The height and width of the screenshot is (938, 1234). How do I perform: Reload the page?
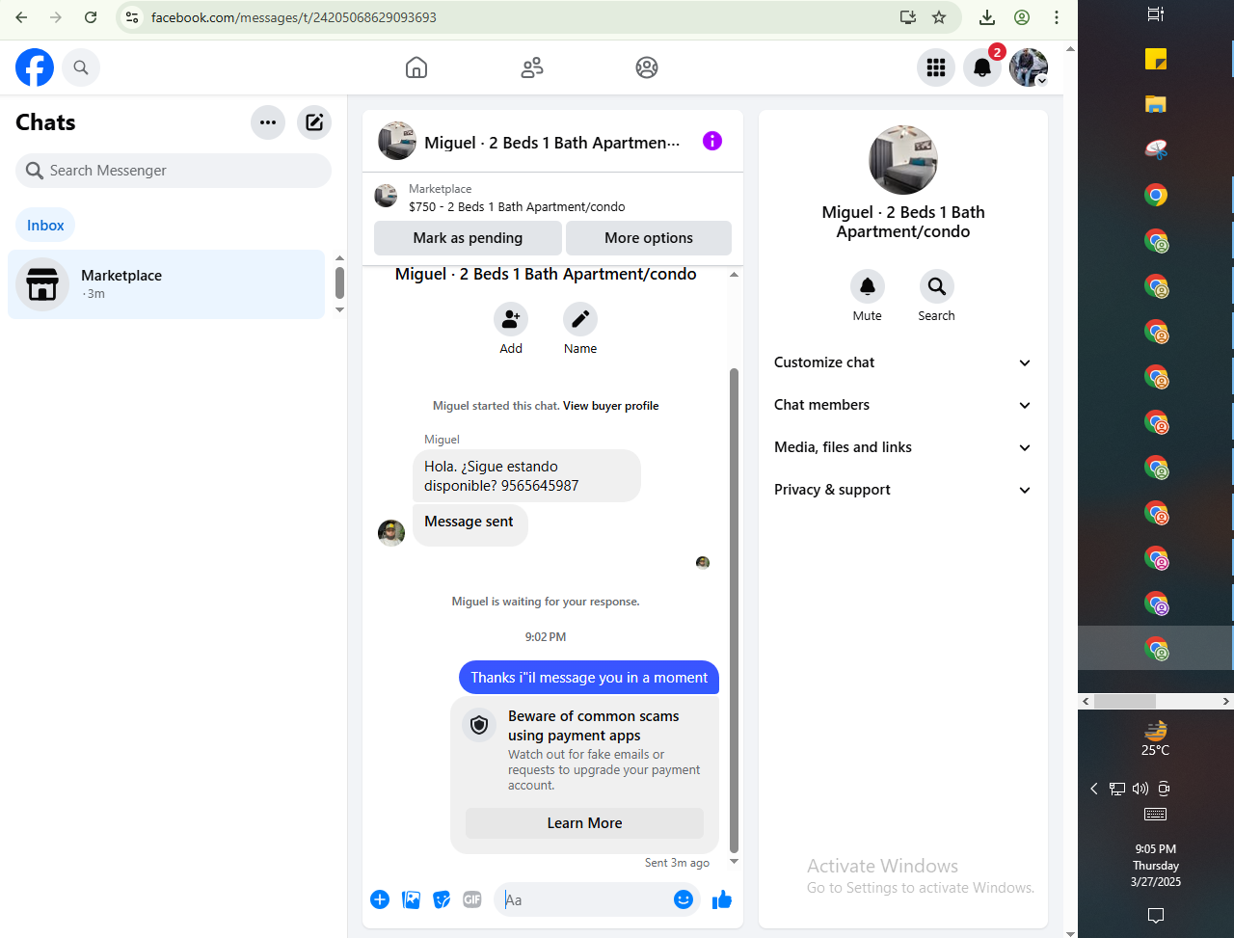click(91, 17)
